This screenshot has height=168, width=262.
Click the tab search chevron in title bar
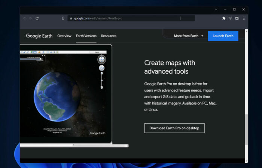[216, 9]
